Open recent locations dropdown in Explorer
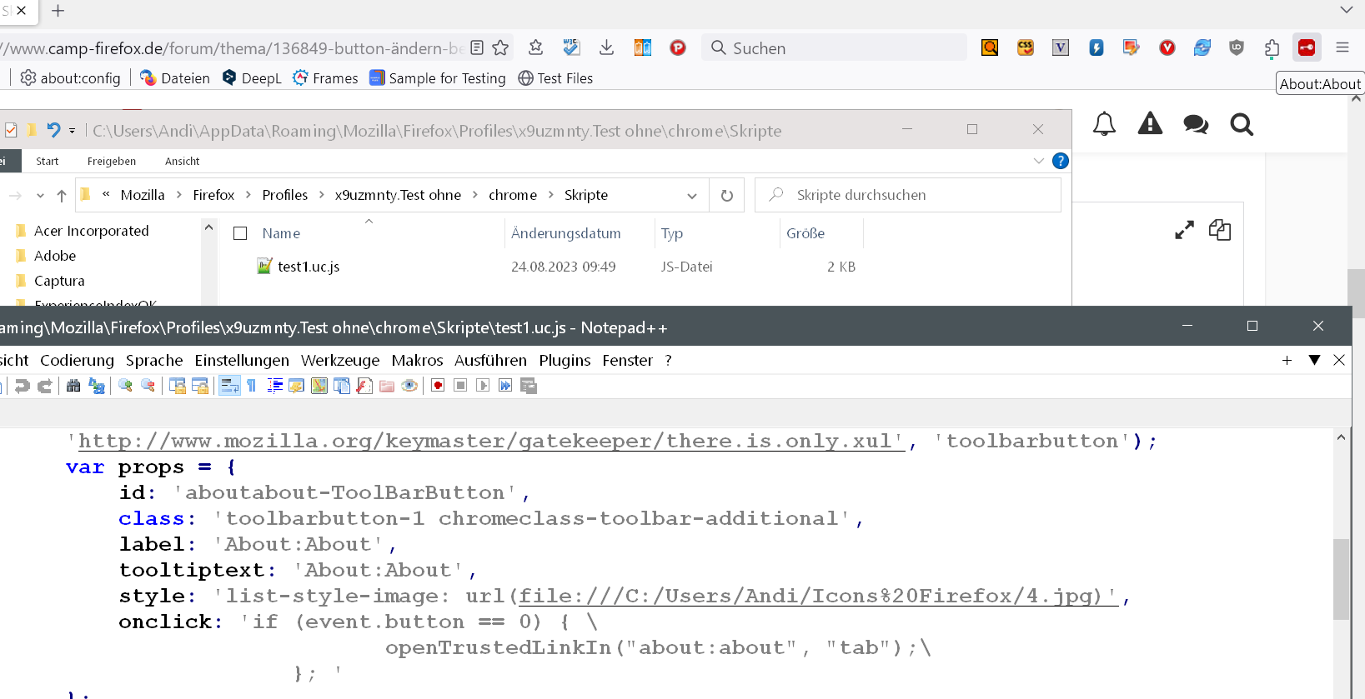 point(40,196)
